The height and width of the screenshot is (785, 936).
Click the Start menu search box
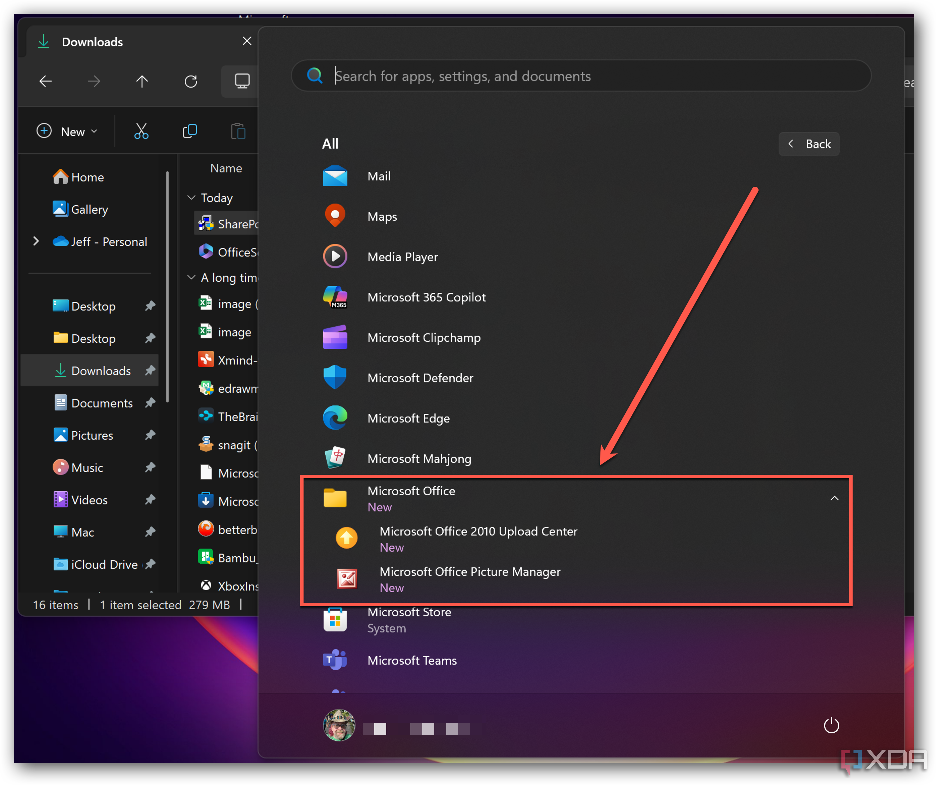581,76
